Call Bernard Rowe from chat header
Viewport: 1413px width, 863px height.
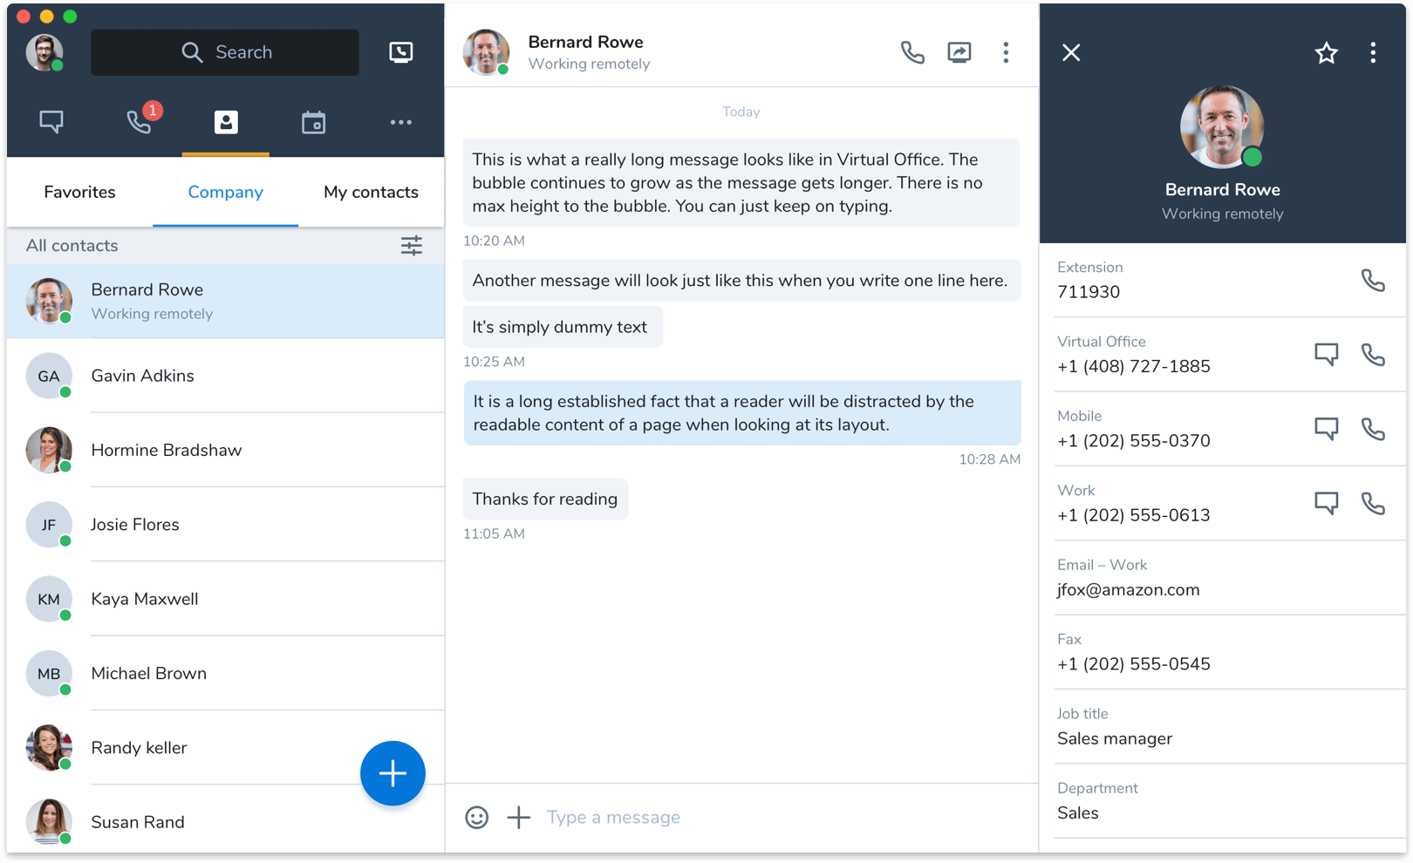point(912,52)
